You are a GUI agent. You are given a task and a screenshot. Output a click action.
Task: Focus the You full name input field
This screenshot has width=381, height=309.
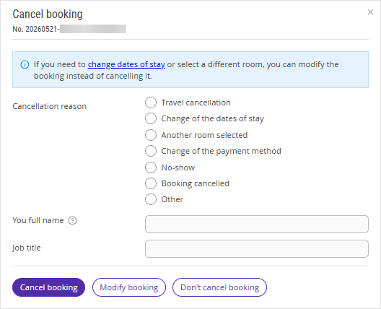[x=257, y=224]
